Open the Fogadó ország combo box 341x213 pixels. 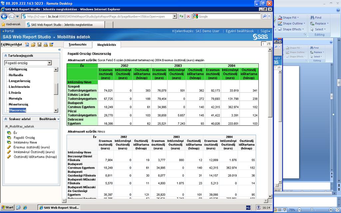point(49,63)
